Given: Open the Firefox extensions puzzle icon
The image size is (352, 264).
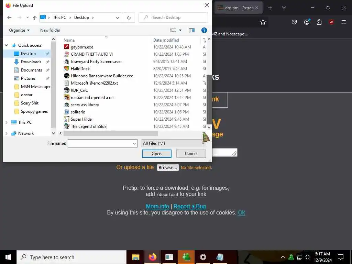Looking at the screenshot, I should point(319,22).
